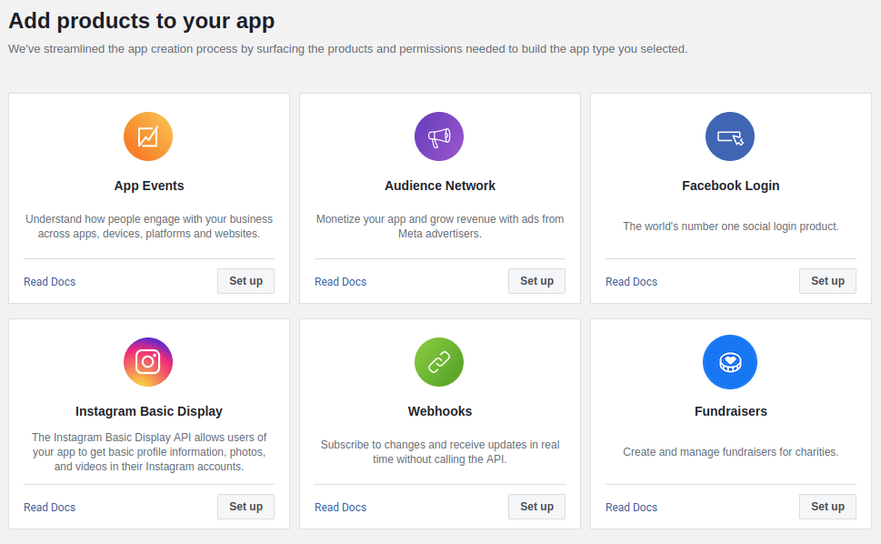The width and height of the screenshot is (881, 544).
Task: Click the purple Audience Network megaphone icon
Action: coord(439,136)
